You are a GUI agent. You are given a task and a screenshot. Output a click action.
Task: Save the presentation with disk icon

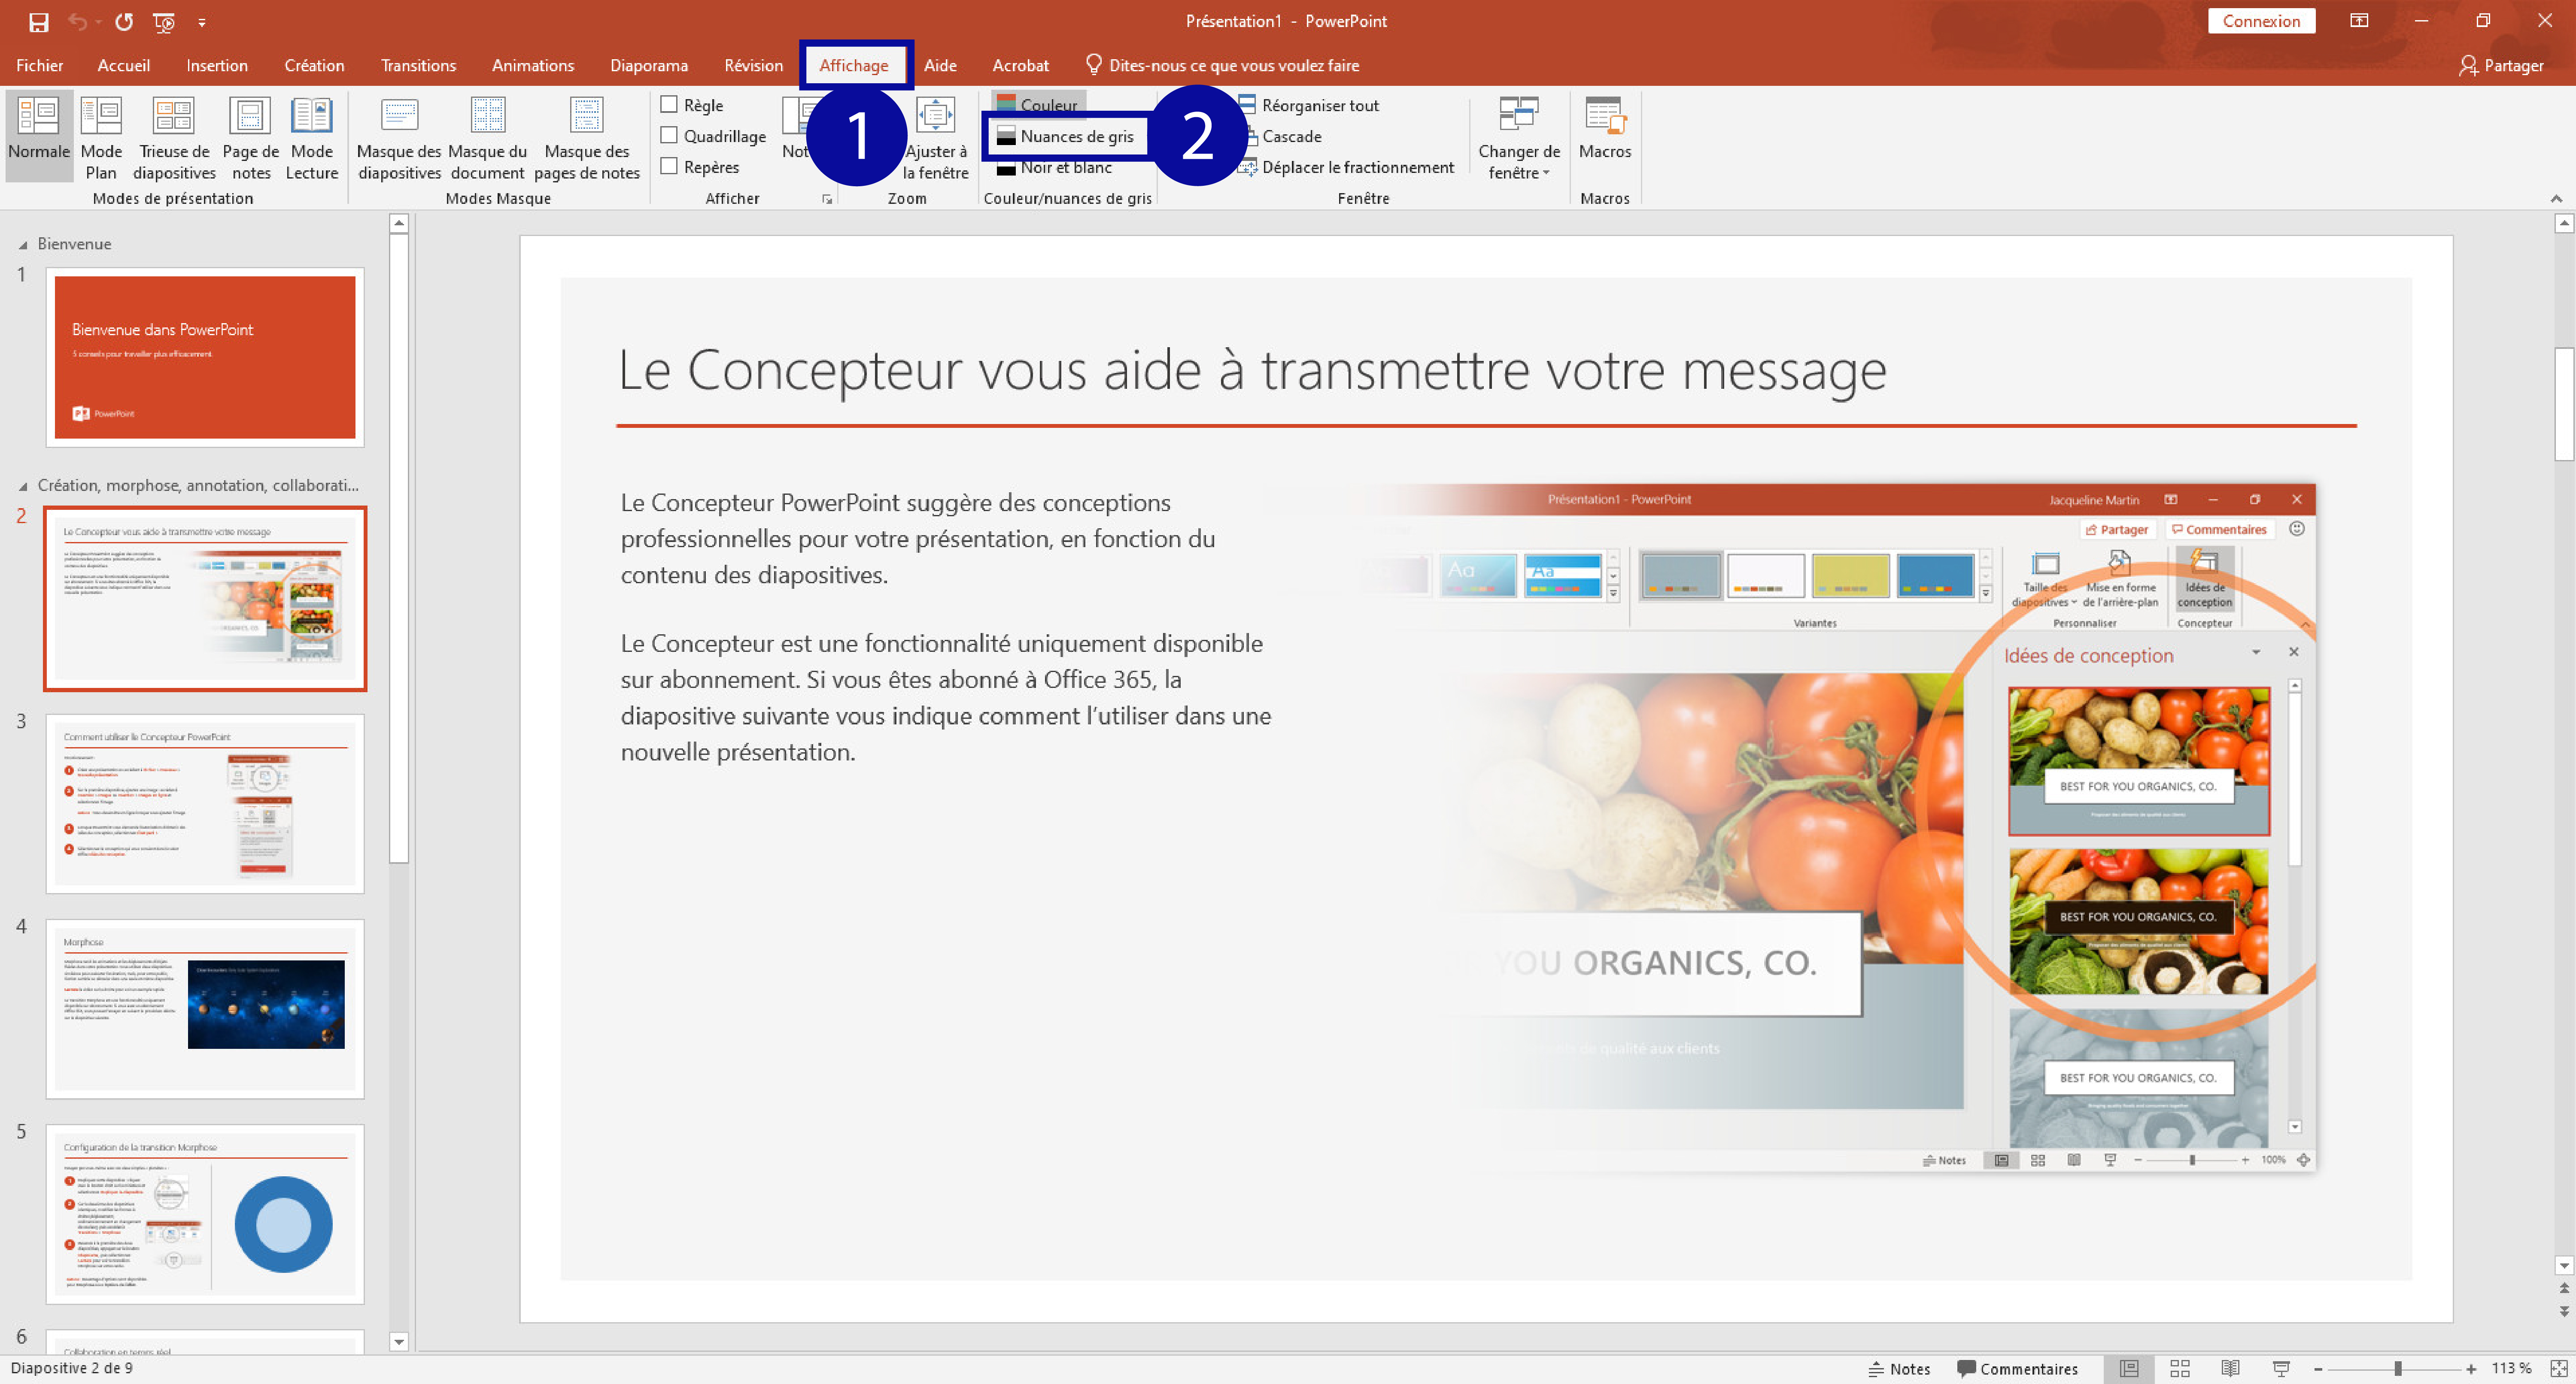38,21
